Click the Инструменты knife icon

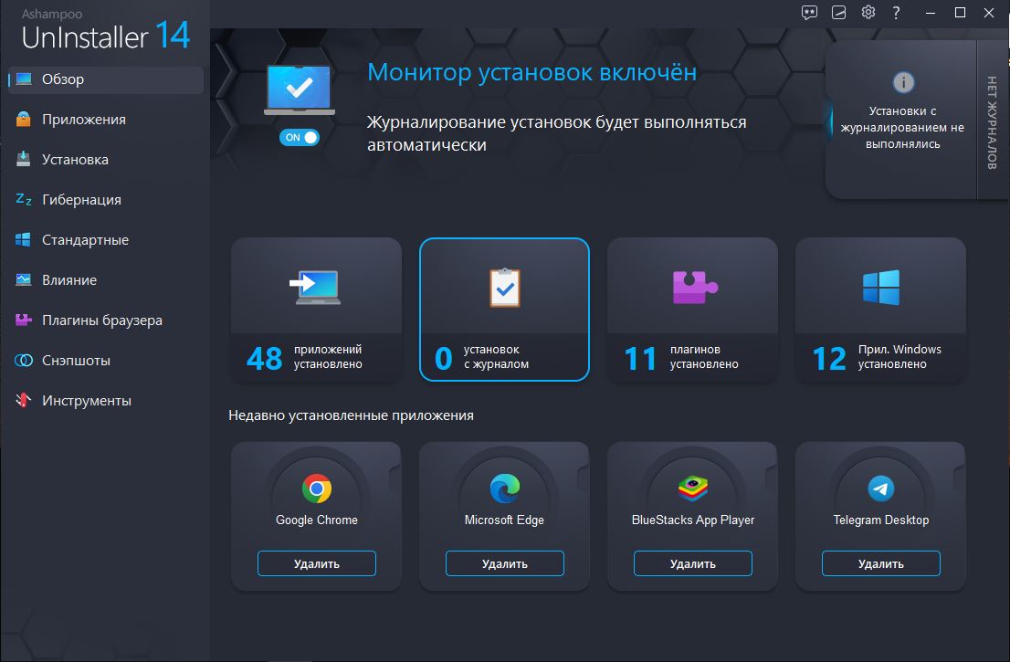[x=24, y=400]
